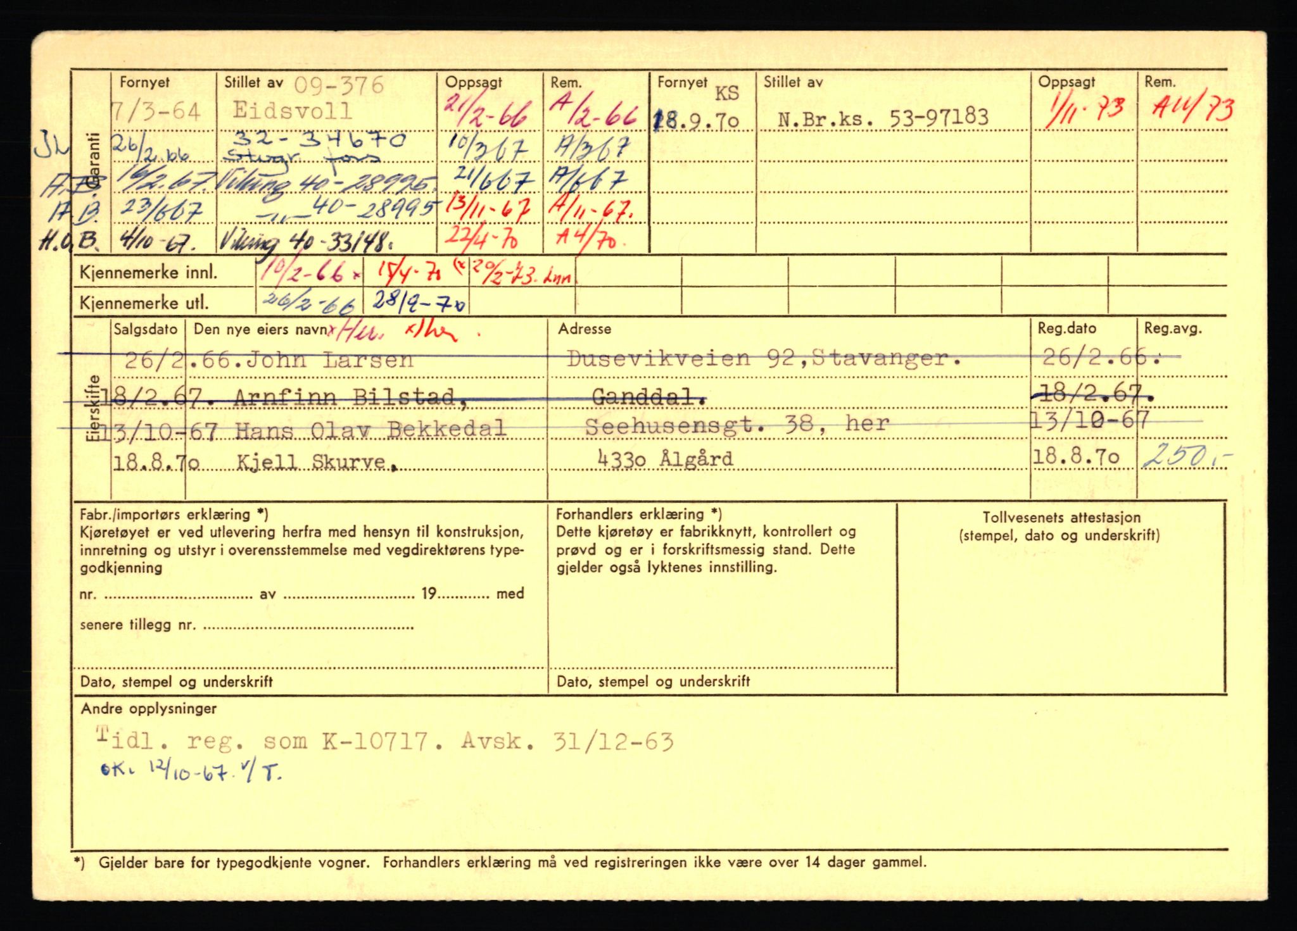Click 'Oppsagt' header in right block

pyautogui.click(x=1066, y=82)
